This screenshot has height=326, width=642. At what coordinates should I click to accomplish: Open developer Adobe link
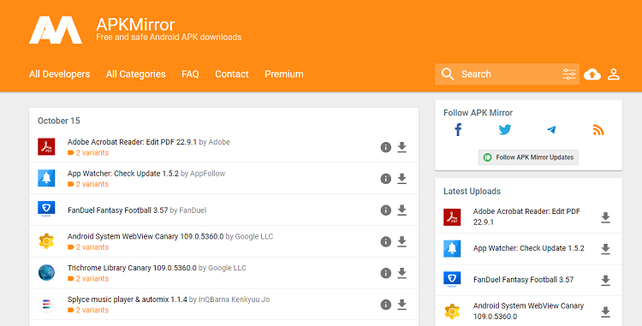219,142
